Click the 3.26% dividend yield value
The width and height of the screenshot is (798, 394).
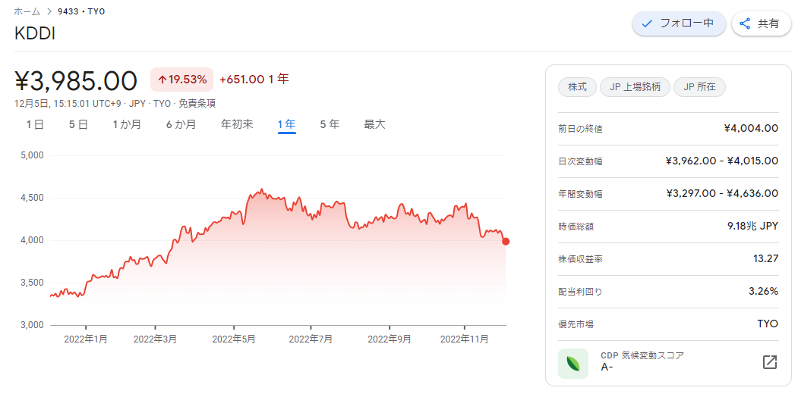click(763, 292)
